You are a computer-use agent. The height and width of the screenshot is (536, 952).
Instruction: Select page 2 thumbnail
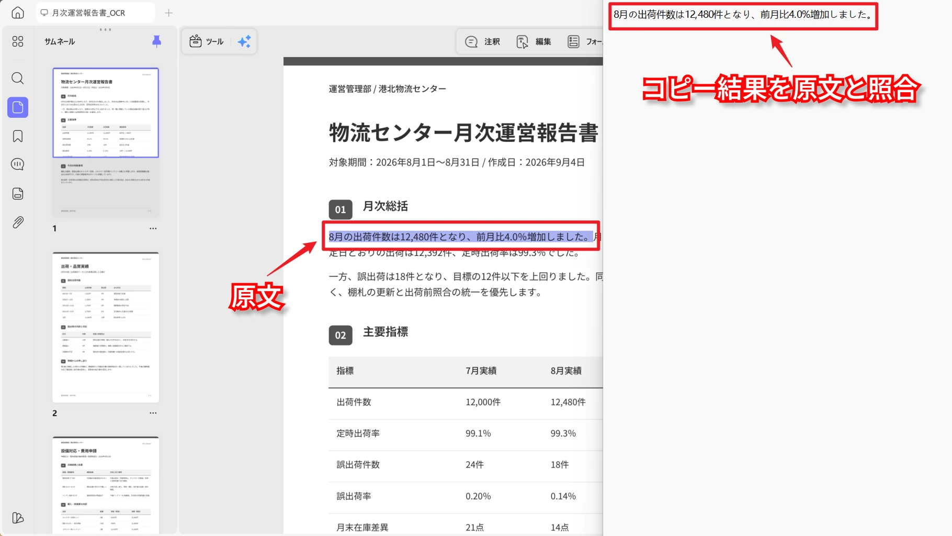106,327
